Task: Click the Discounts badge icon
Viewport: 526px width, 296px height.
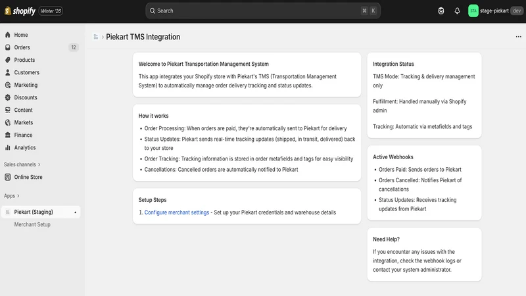Action: point(8,97)
